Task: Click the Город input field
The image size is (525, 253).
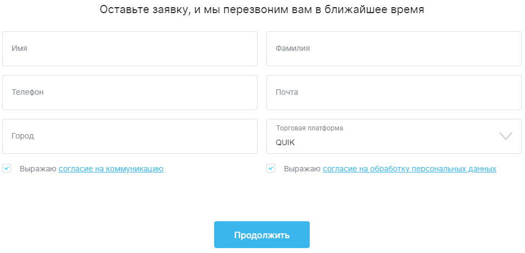Action: [x=130, y=136]
